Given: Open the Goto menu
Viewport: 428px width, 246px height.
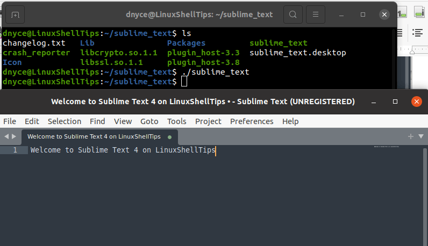Looking at the screenshot, I should click(149, 121).
